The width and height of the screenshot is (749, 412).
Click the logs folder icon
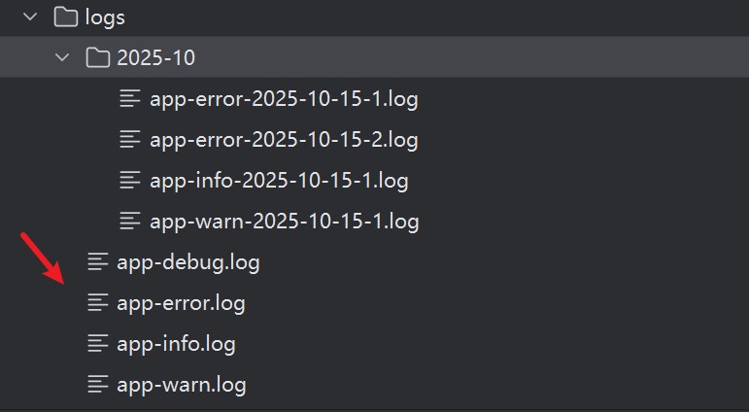[65, 17]
